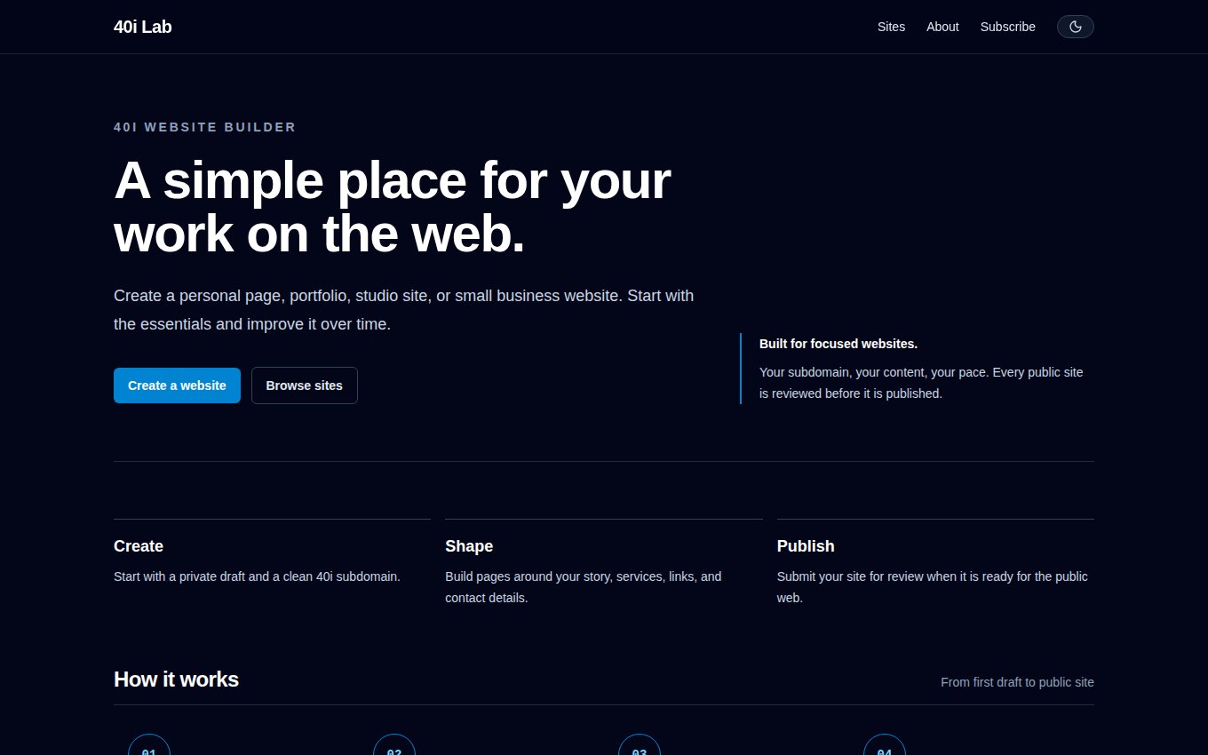This screenshot has width=1208, height=755.
Task: Click the Create a website button
Action: coord(177,385)
